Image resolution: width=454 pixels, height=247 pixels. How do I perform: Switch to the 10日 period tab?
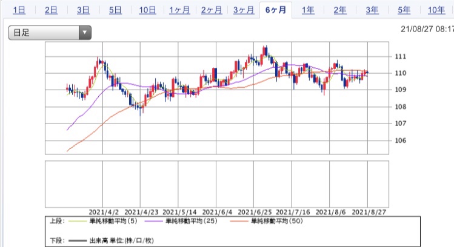click(147, 10)
